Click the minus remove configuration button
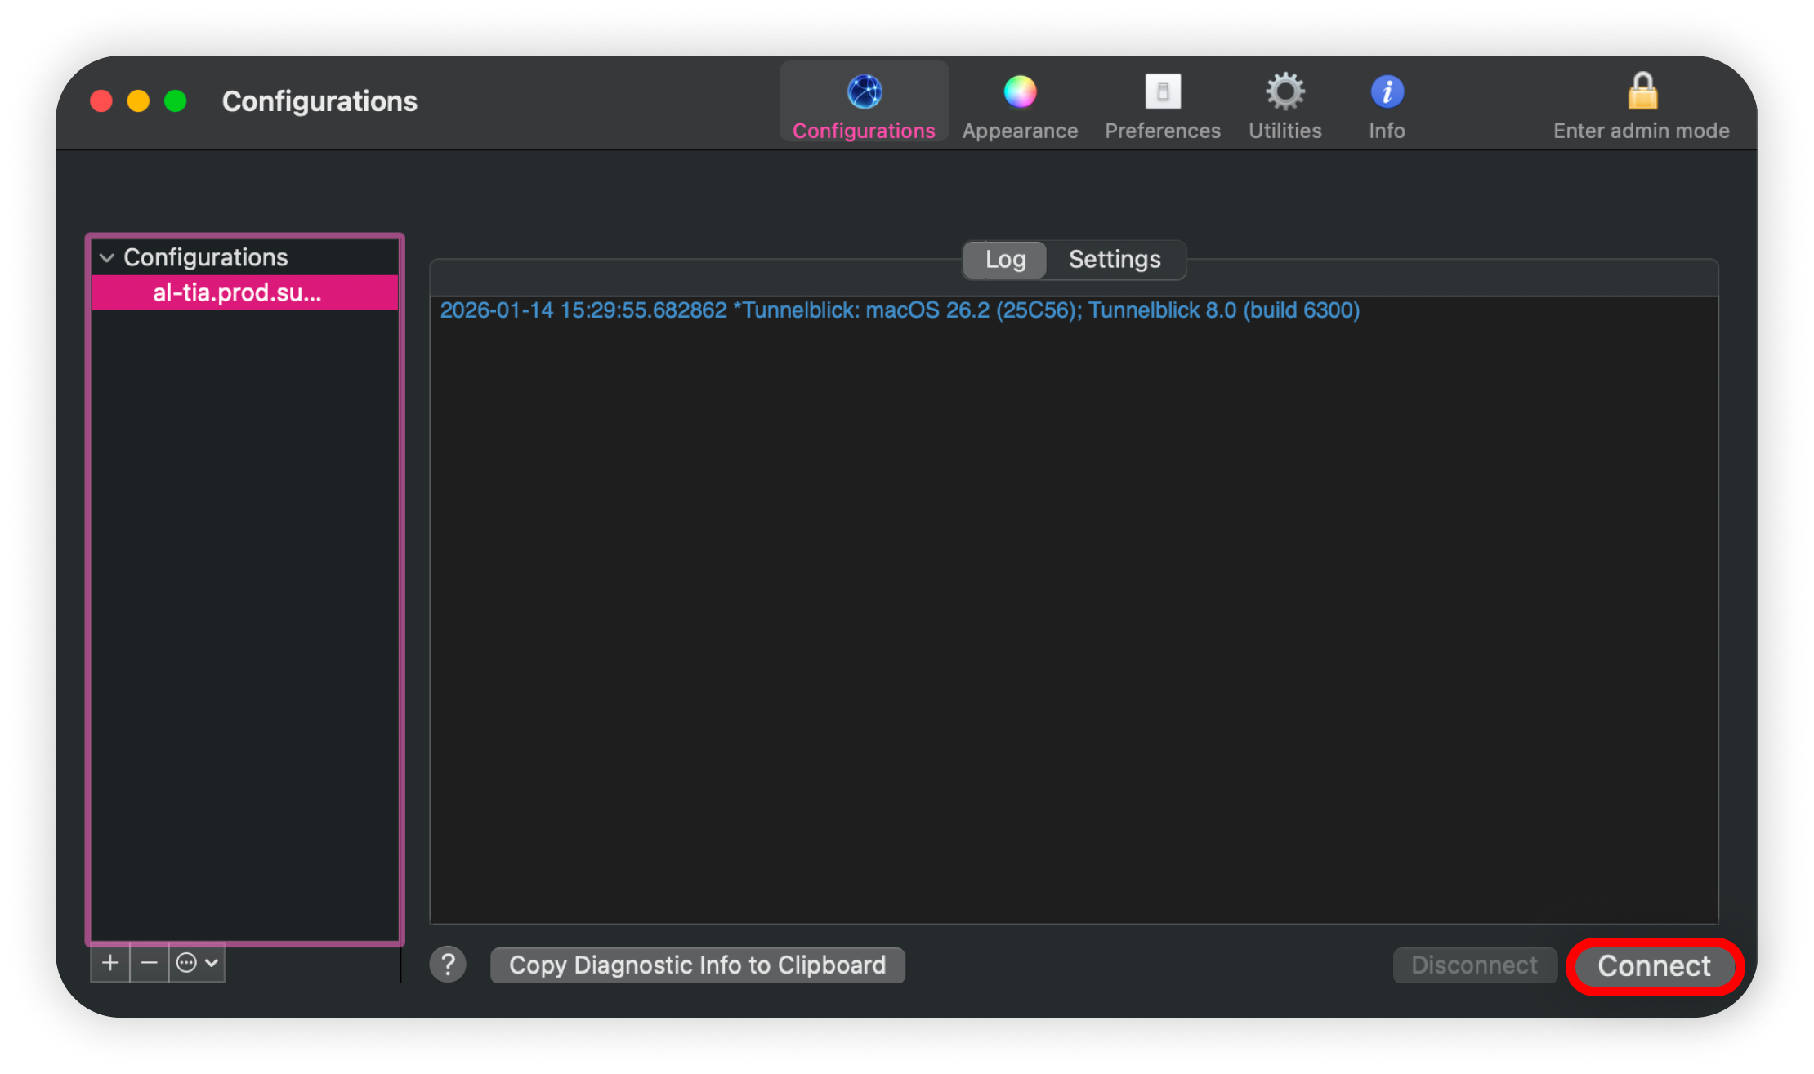This screenshot has height=1074, width=1814. 149,964
